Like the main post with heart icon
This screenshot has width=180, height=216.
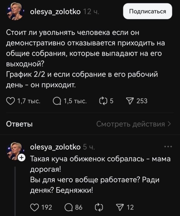coord(11,101)
